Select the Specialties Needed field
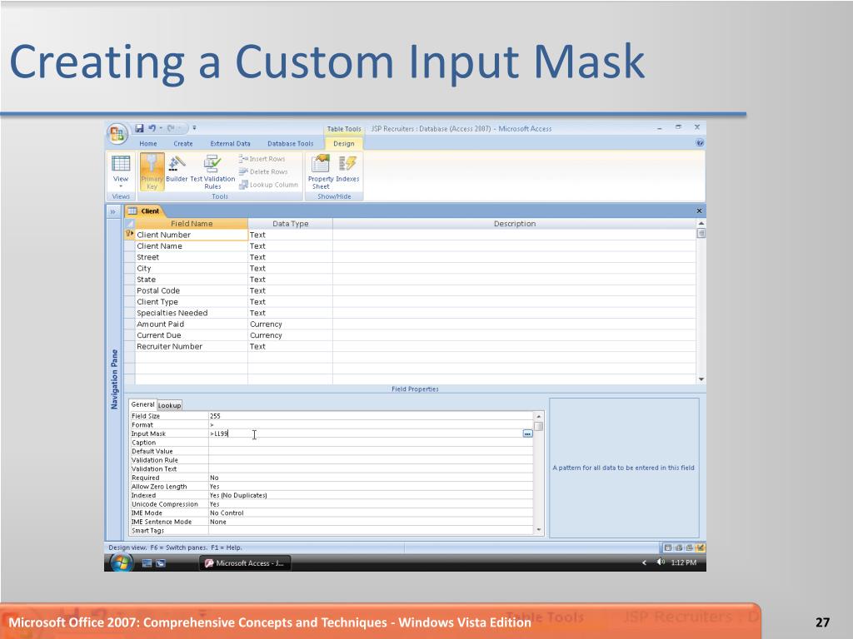The width and height of the screenshot is (853, 639). click(x=191, y=313)
